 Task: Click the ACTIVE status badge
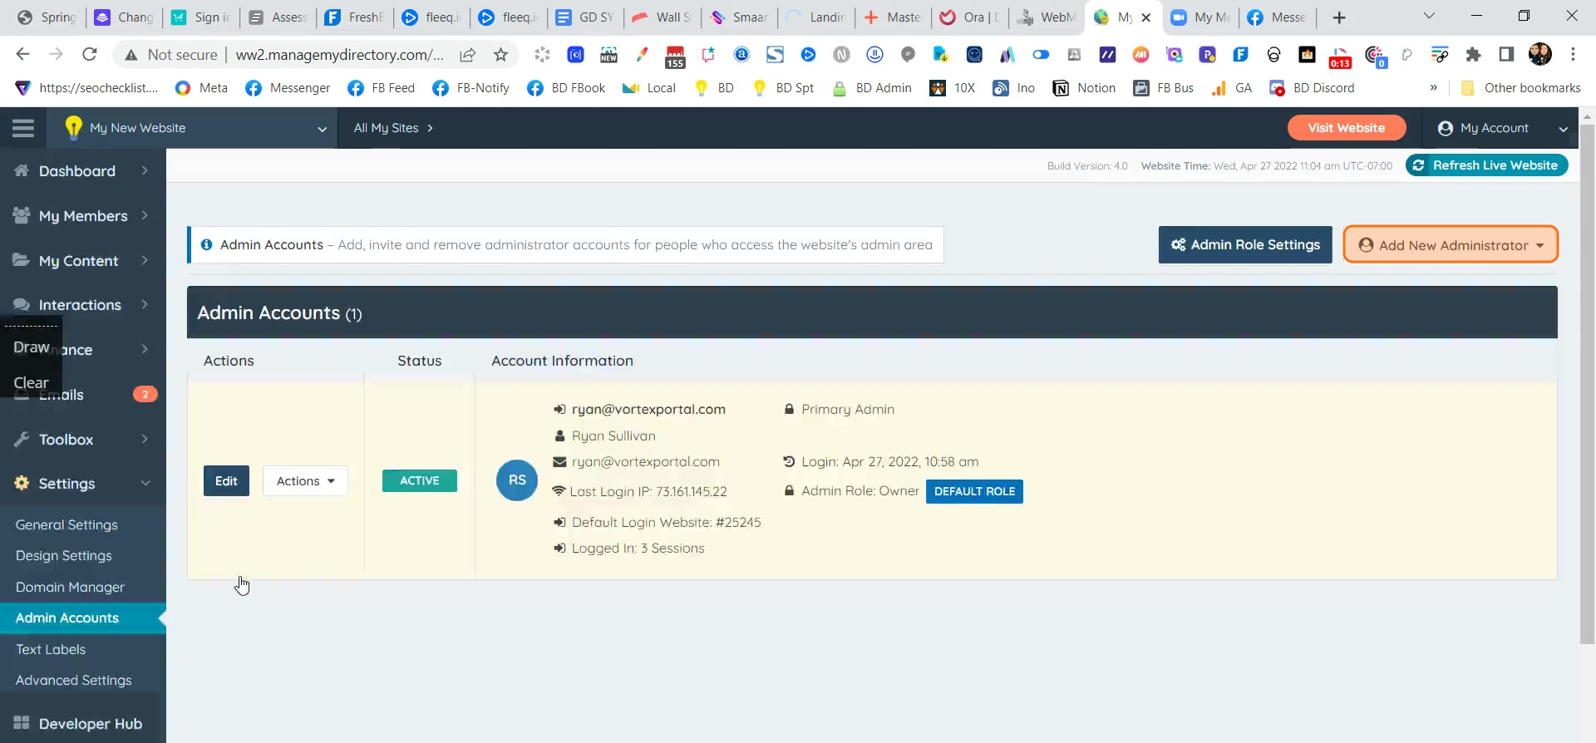point(420,481)
